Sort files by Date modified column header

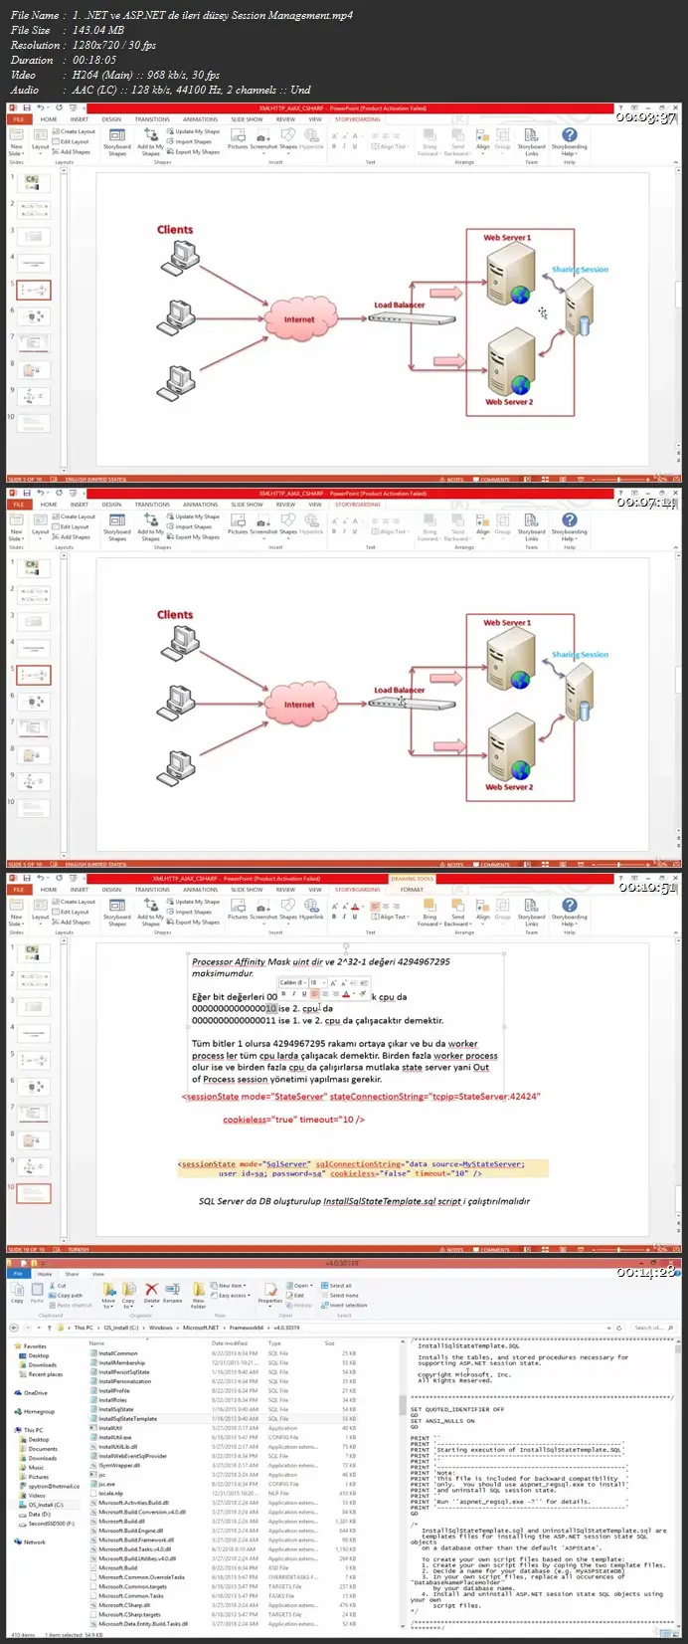tap(229, 1343)
